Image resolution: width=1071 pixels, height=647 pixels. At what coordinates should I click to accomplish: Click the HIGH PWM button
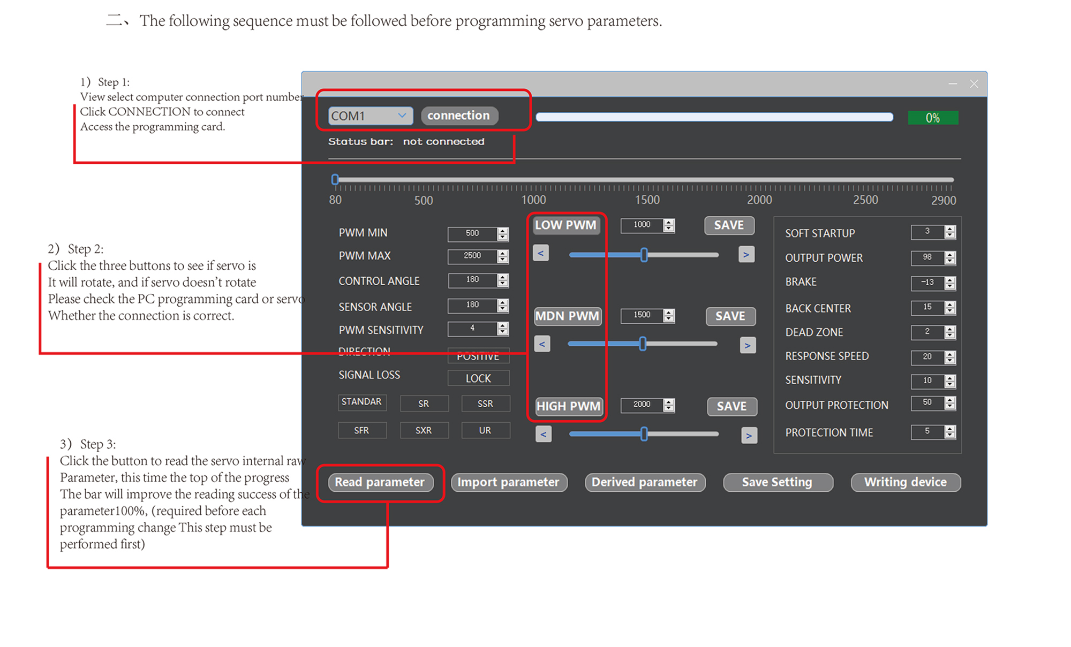(569, 406)
